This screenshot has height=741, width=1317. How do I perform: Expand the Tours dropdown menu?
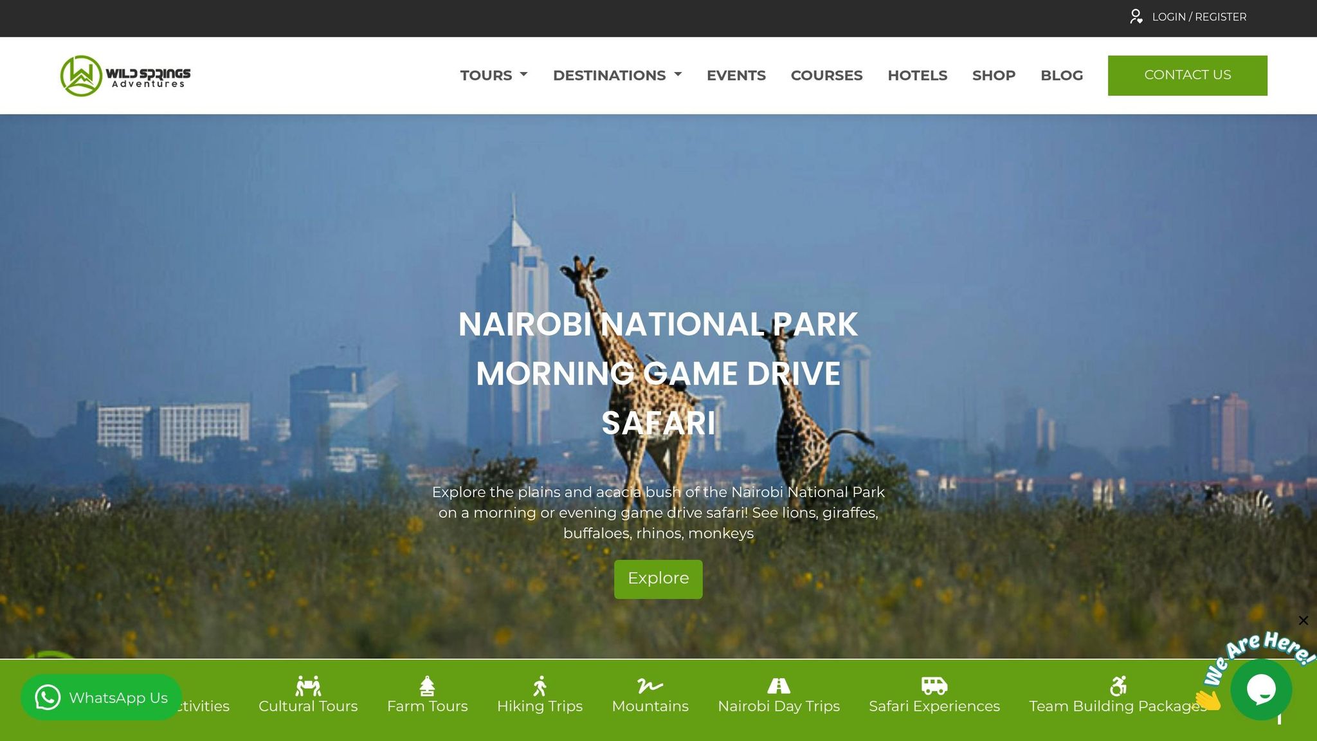(x=493, y=75)
